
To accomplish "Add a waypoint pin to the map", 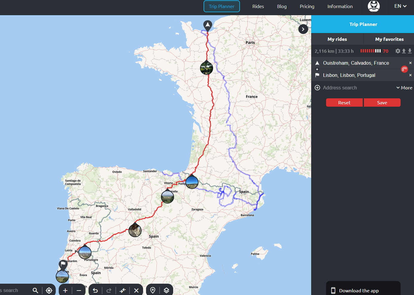I will click(153, 290).
